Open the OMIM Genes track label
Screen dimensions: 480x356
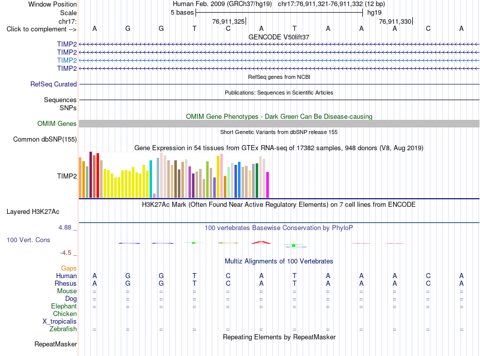(x=57, y=123)
